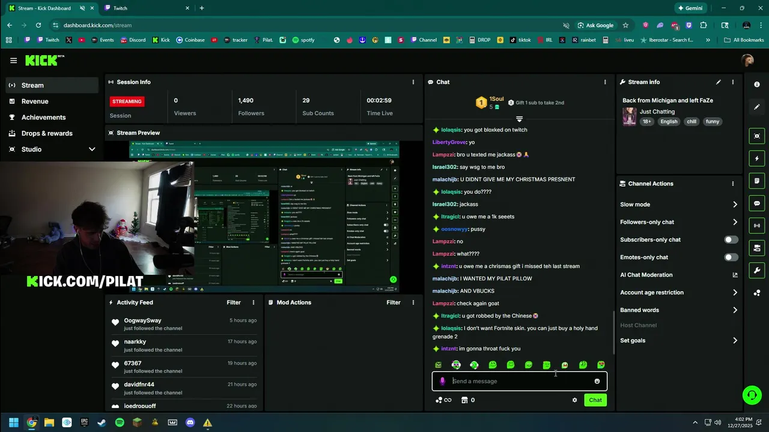The height and width of the screenshot is (432, 769).
Task: Select Stream in the sidebar
Action: pyautogui.click(x=52, y=85)
